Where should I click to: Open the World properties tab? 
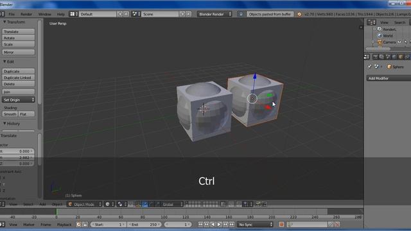pos(394,56)
